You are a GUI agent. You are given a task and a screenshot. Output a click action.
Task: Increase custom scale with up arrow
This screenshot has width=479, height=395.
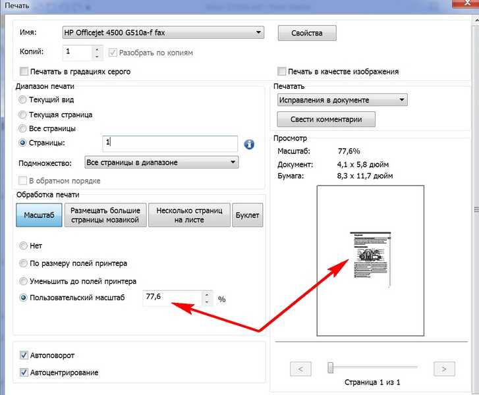[x=207, y=295]
